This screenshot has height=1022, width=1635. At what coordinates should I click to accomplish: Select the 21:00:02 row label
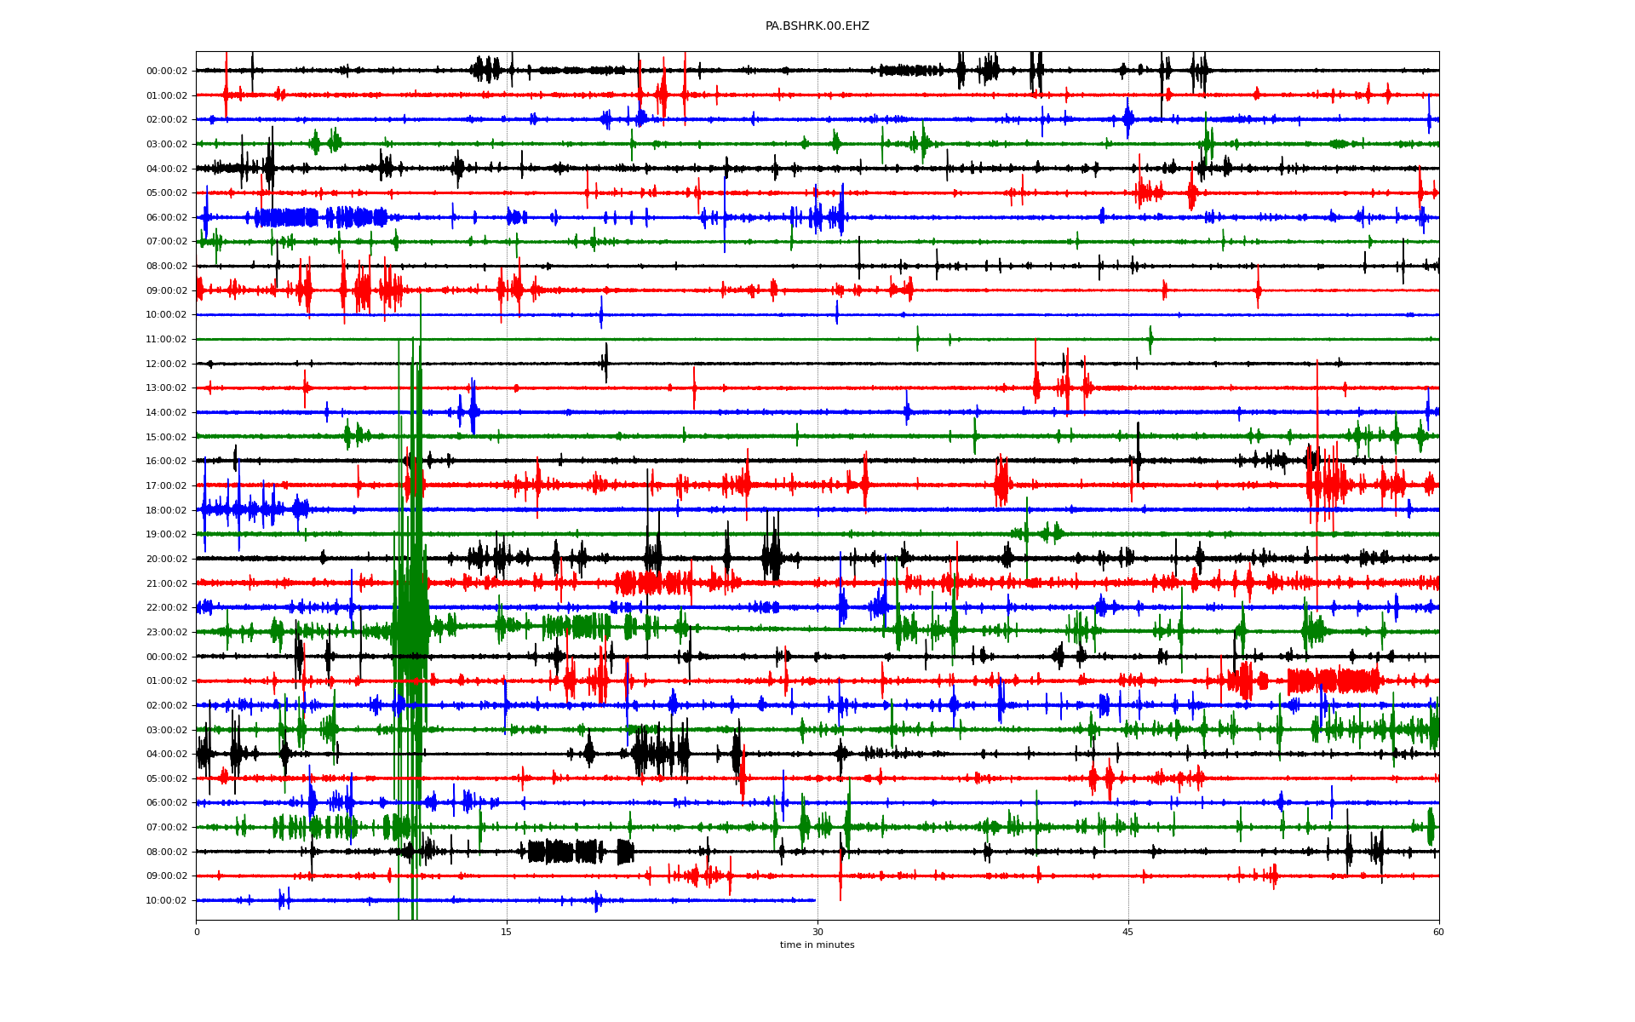click(166, 584)
